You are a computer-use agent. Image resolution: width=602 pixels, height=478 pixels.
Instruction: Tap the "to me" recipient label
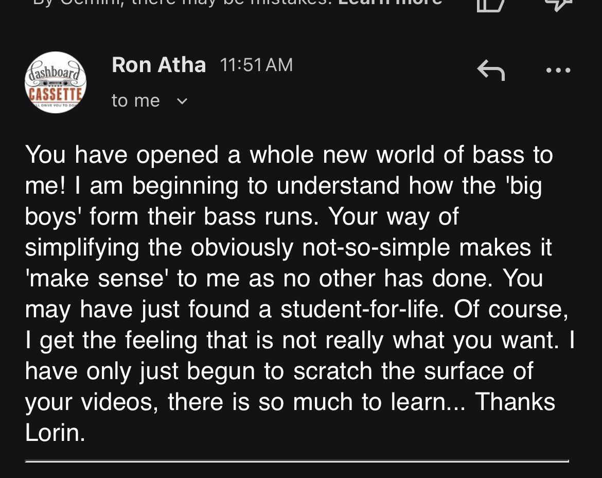[135, 100]
